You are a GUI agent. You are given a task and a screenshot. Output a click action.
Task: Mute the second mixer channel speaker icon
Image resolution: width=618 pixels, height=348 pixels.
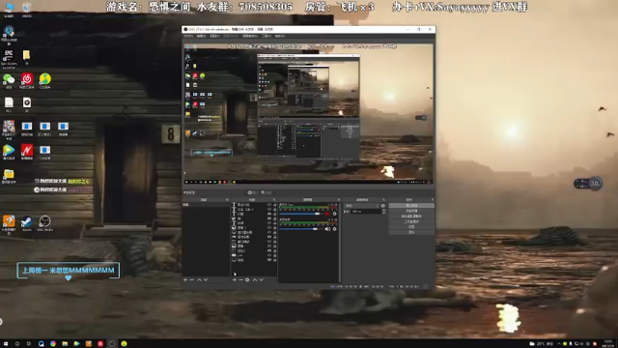tap(327, 229)
